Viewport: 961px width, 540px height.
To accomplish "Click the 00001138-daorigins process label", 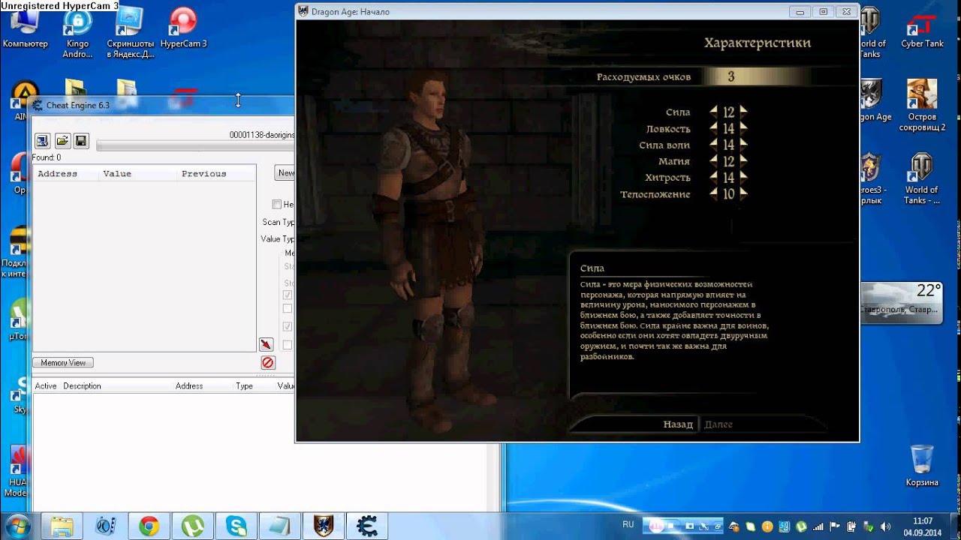I will 262,135.
